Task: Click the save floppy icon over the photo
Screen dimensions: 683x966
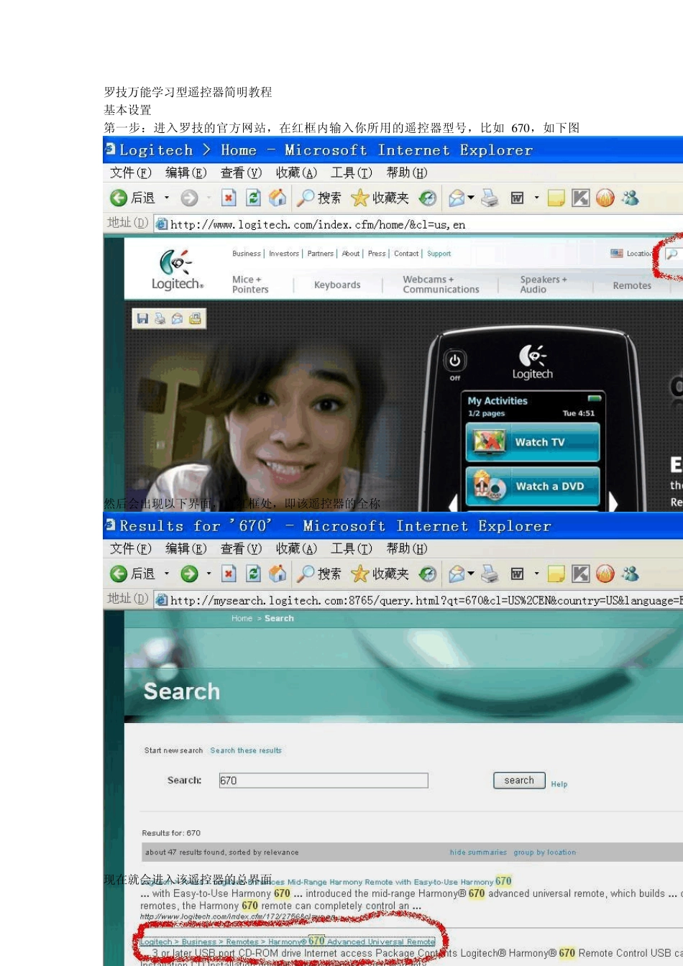Action: click(142, 318)
